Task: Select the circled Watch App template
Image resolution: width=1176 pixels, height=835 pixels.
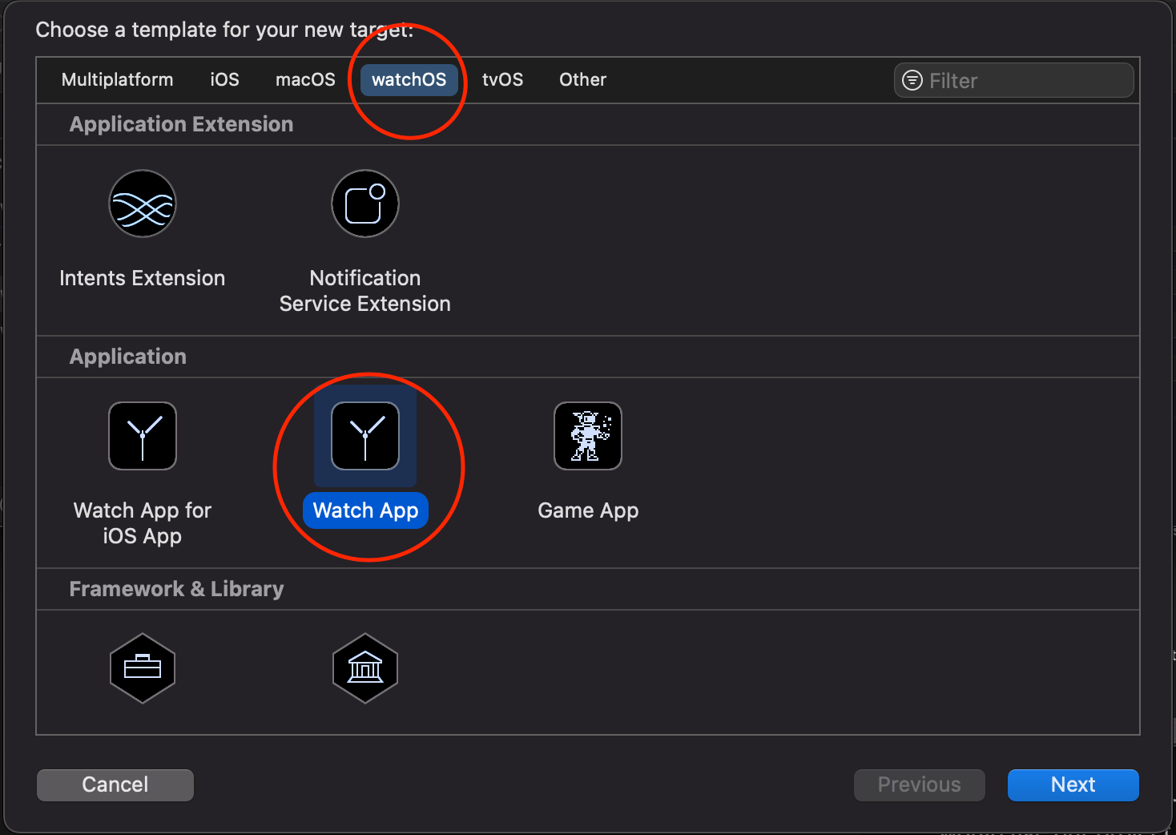Action: click(x=364, y=436)
